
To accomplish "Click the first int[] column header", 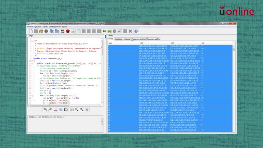I will pyautogui.click(x=154, y=43).
